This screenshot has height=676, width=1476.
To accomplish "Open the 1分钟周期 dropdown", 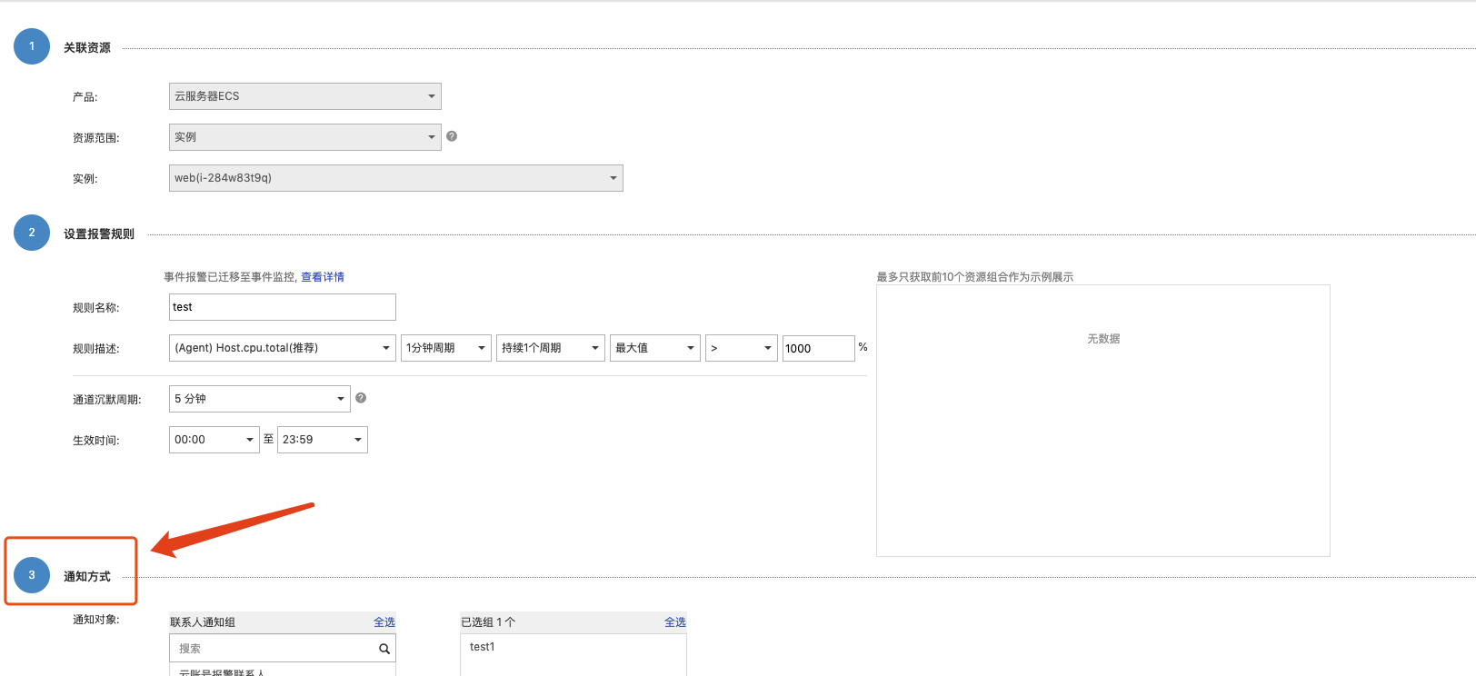I will pos(446,348).
